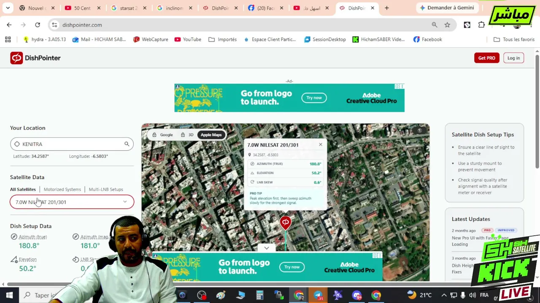Click the FRA language indicator
The height and width of the screenshot is (303, 540).
(484, 295)
